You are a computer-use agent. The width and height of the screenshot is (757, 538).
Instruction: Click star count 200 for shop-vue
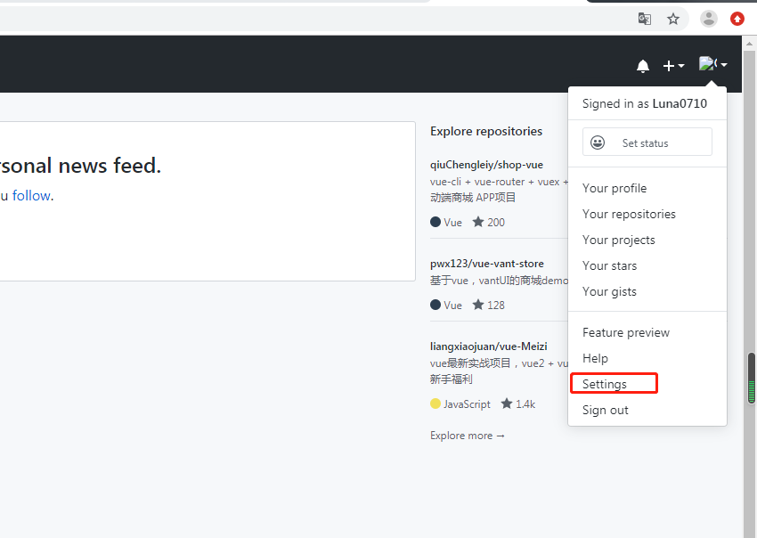tap(489, 222)
